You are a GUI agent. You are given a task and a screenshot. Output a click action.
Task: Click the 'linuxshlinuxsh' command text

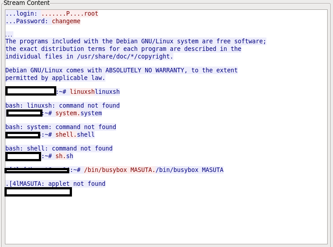(95, 92)
